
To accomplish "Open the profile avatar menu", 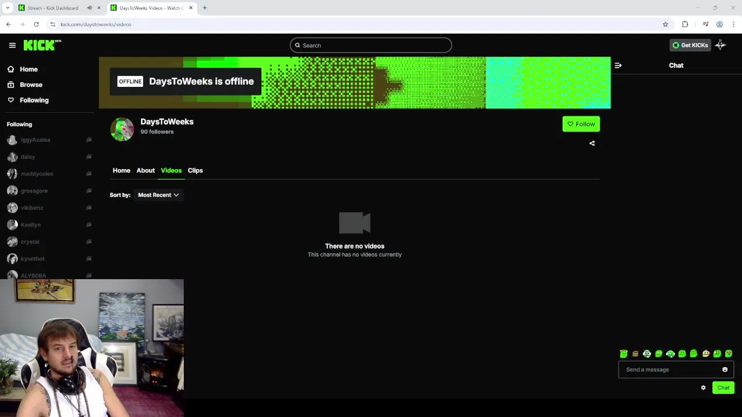I will (721, 45).
